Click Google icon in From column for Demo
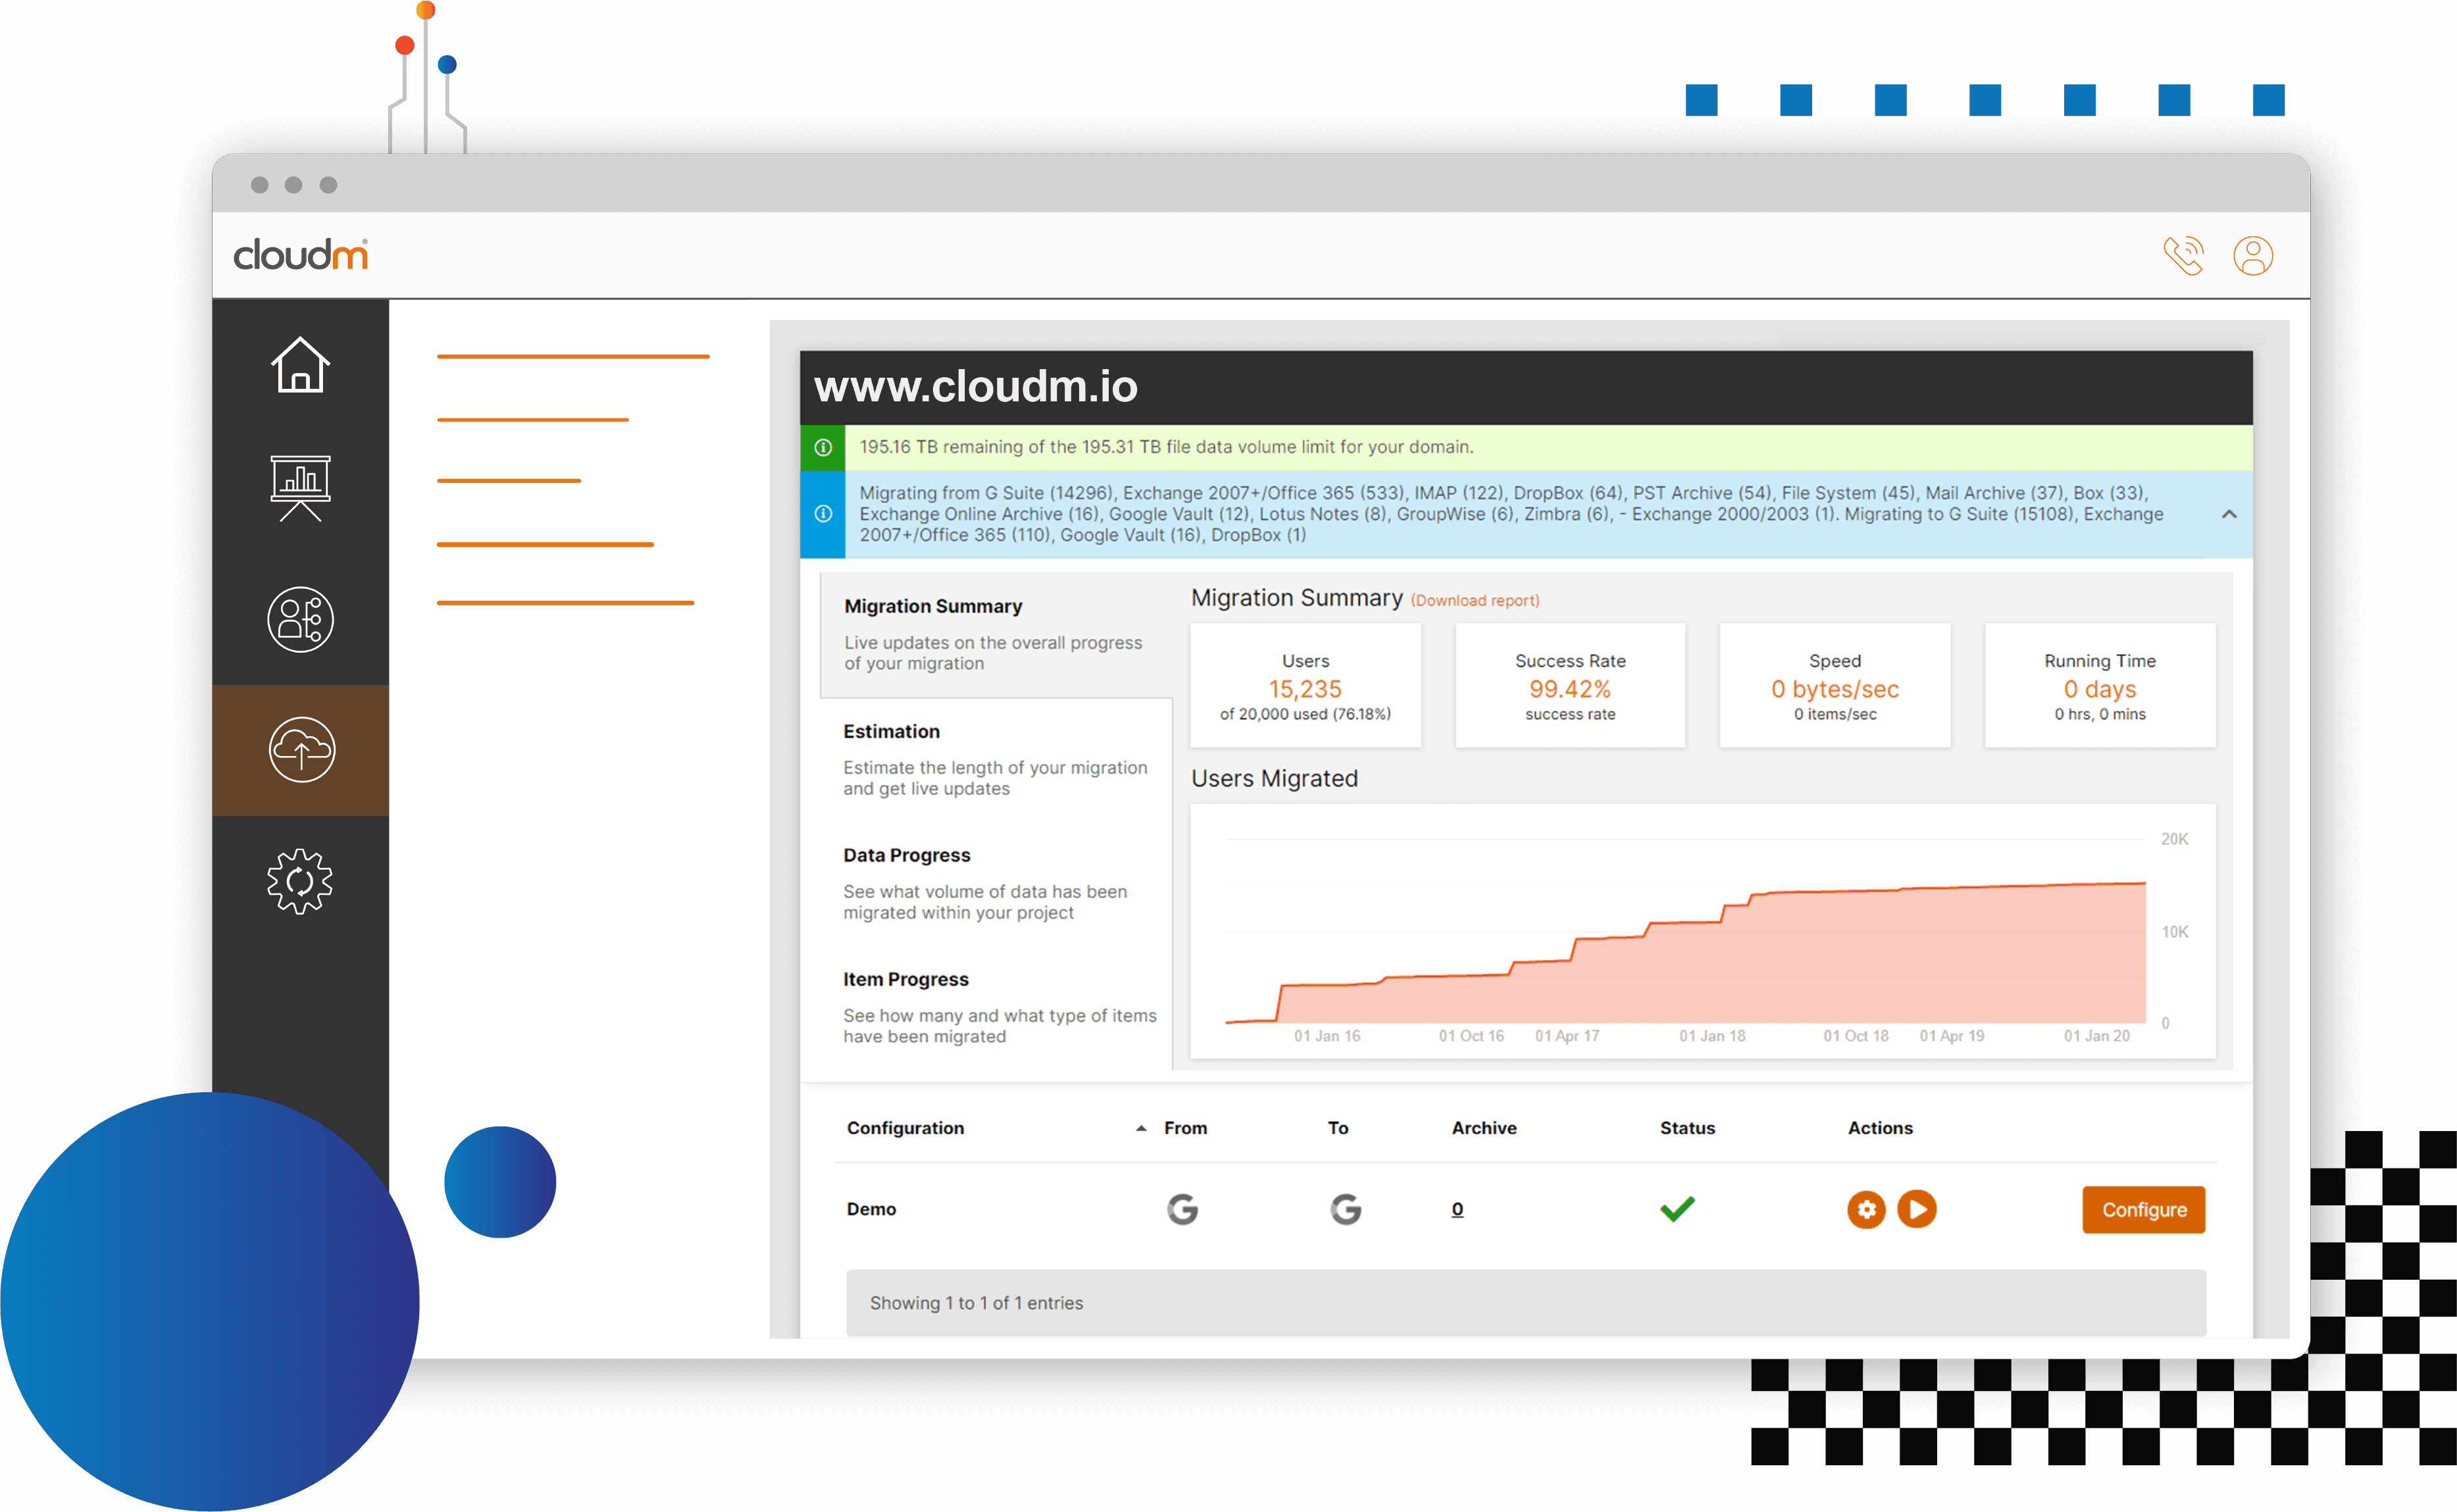This screenshot has width=2457, height=1512. [1182, 1209]
